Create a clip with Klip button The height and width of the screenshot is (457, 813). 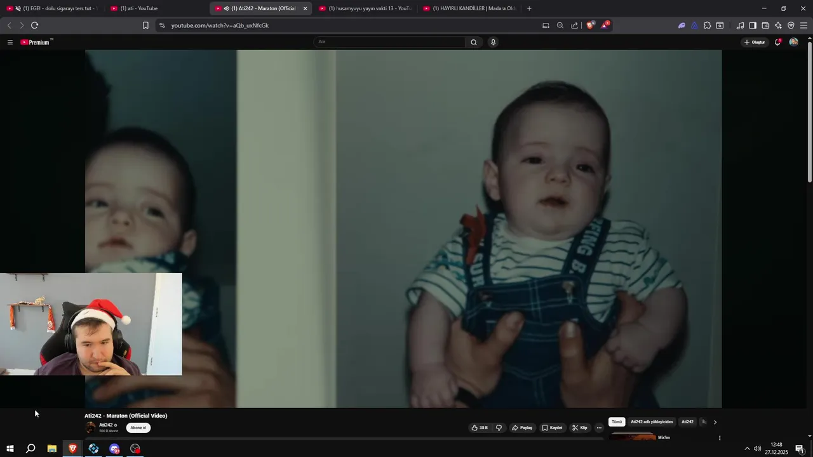(x=580, y=428)
